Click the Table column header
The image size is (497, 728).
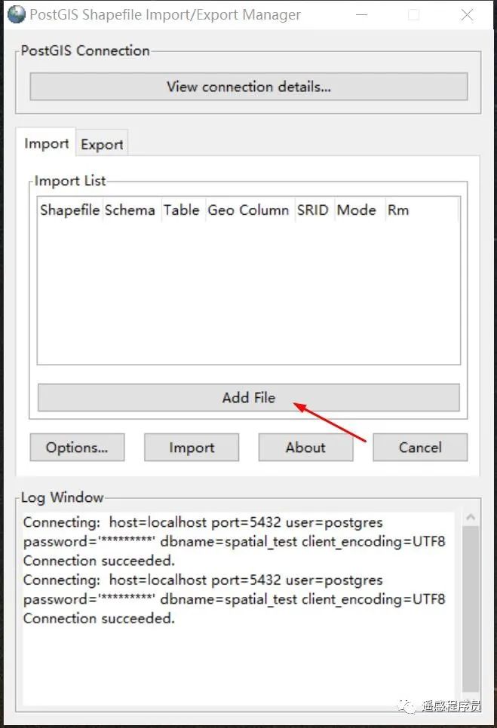point(182,210)
